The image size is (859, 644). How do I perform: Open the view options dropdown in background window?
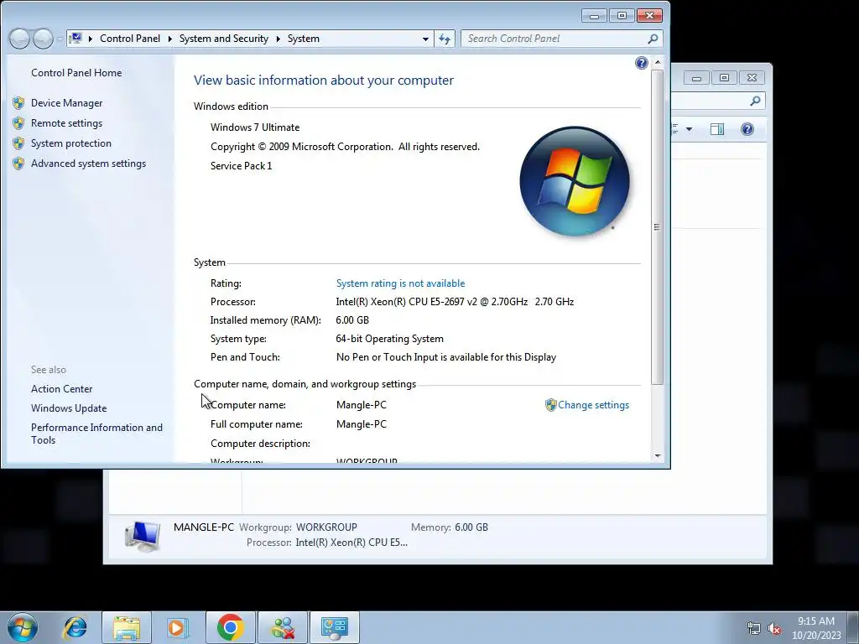coord(690,129)
